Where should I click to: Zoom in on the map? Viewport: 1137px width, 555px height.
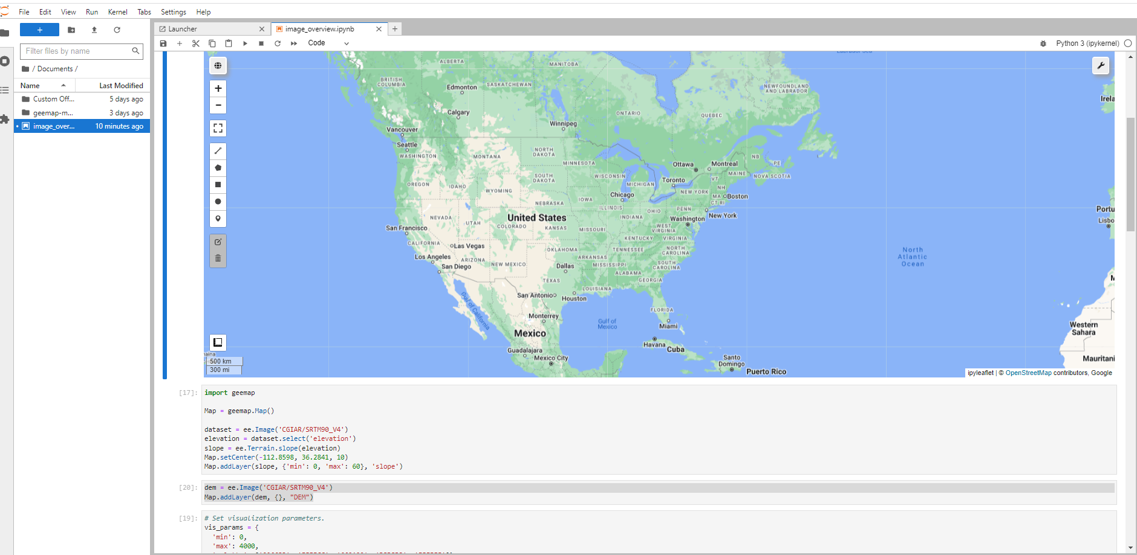click(x=218, y=88)
